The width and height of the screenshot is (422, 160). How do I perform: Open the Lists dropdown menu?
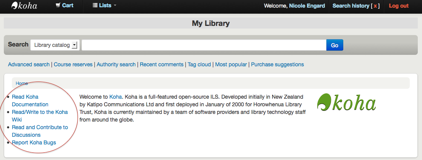104,5
